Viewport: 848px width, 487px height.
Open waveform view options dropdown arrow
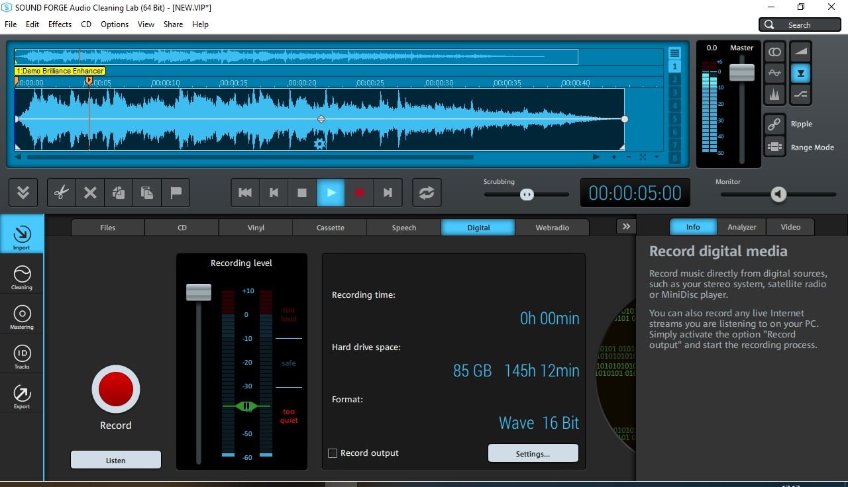pyautogui.click(x=657, y=157)
